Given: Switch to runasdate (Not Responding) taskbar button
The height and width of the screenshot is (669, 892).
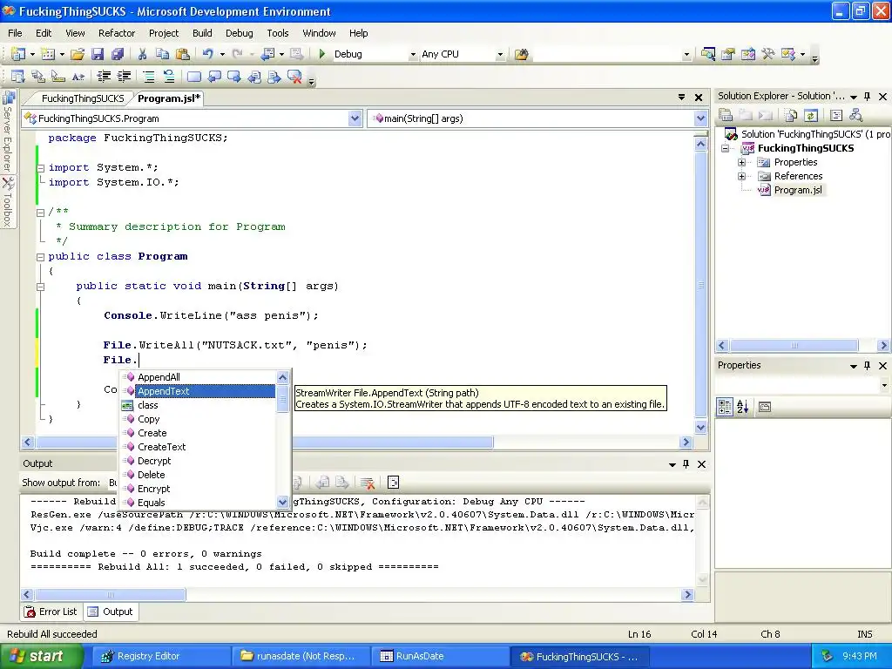Looking at the screenshot, I should coord(300,656).
